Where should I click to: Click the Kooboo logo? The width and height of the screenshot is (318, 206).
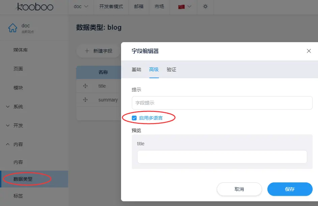coord(35,7)
